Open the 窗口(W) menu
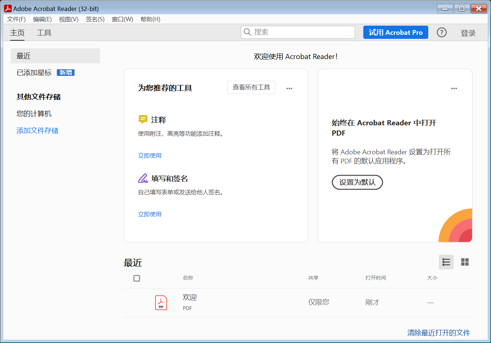Screen dimensions: 491x343 tap(123, 19)
